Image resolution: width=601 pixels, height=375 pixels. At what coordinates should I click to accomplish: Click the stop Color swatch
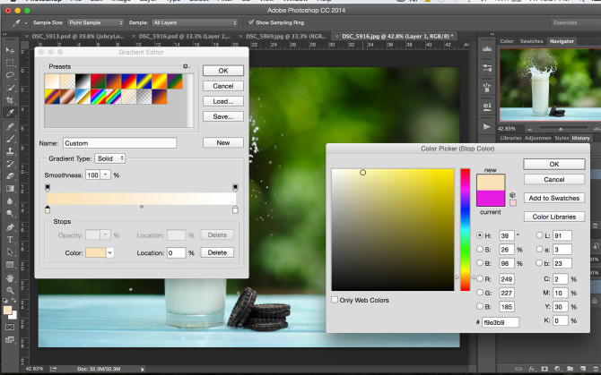click(x=95, y=252)
